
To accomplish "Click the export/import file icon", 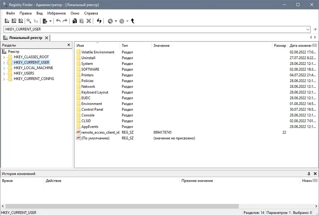I will [x=45, y=21].
